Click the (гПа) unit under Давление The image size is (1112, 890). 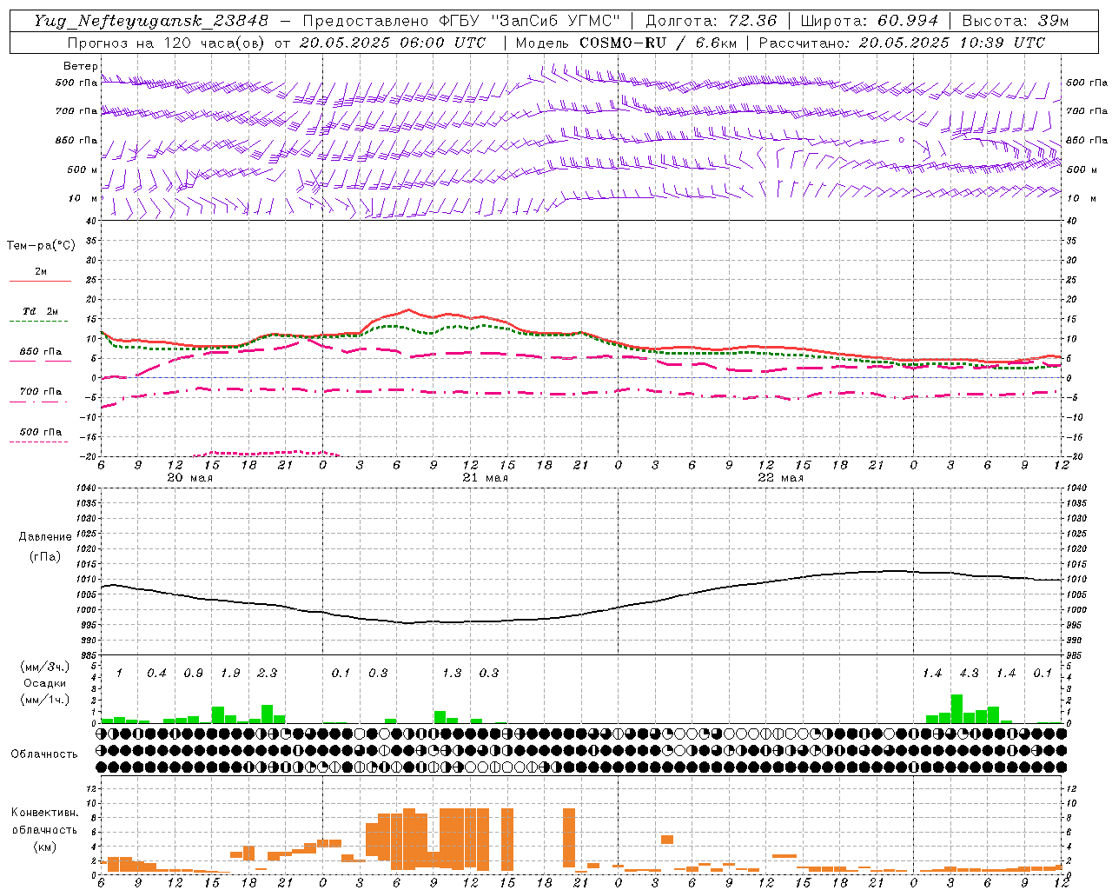pos(46,557)
